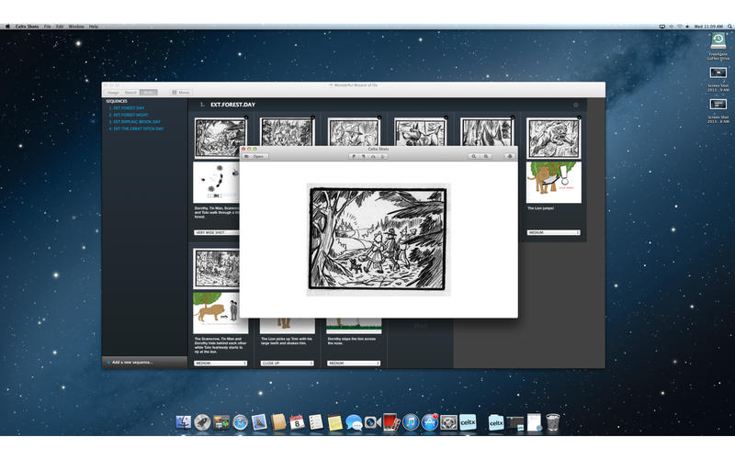Select the Toto dog sketch thumbnail
Screen dimensions: 735x459
click(421, 131)
